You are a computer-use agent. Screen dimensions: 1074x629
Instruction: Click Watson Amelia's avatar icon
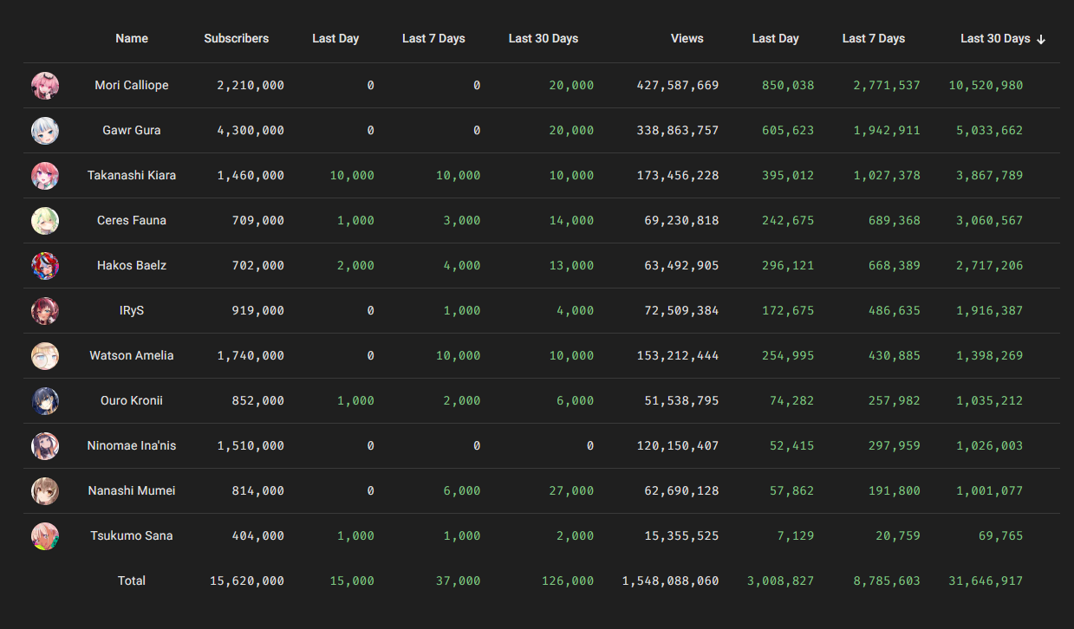pos(45,356)
